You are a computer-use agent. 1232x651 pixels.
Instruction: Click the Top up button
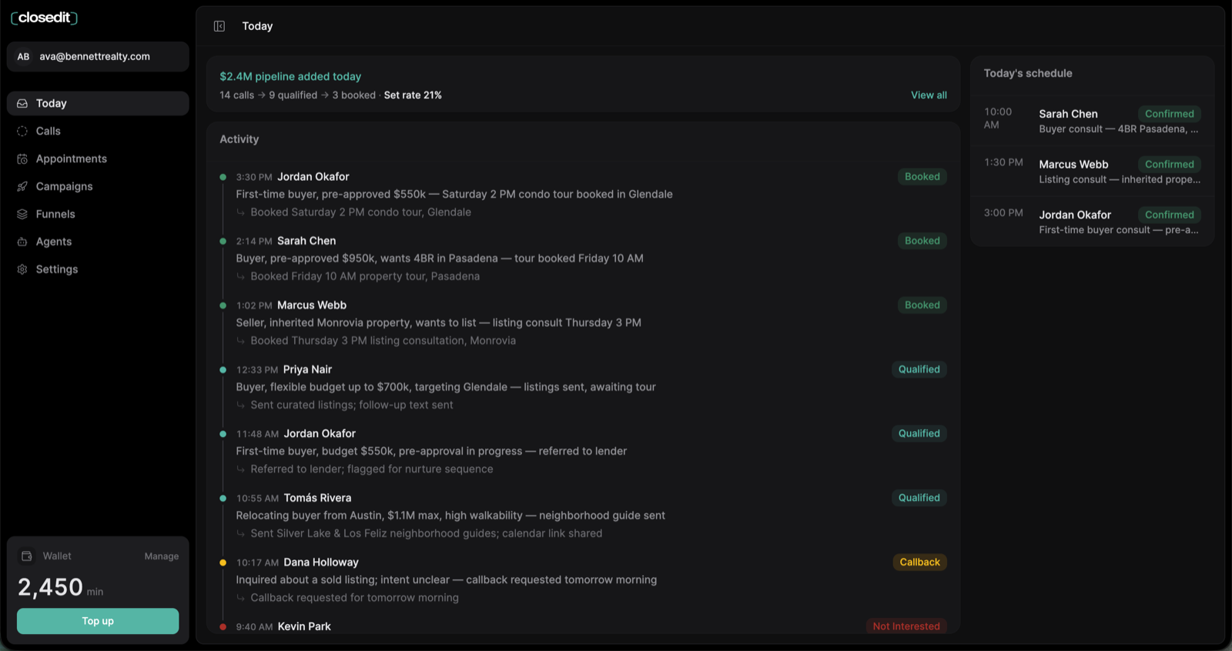coord(98,621)
